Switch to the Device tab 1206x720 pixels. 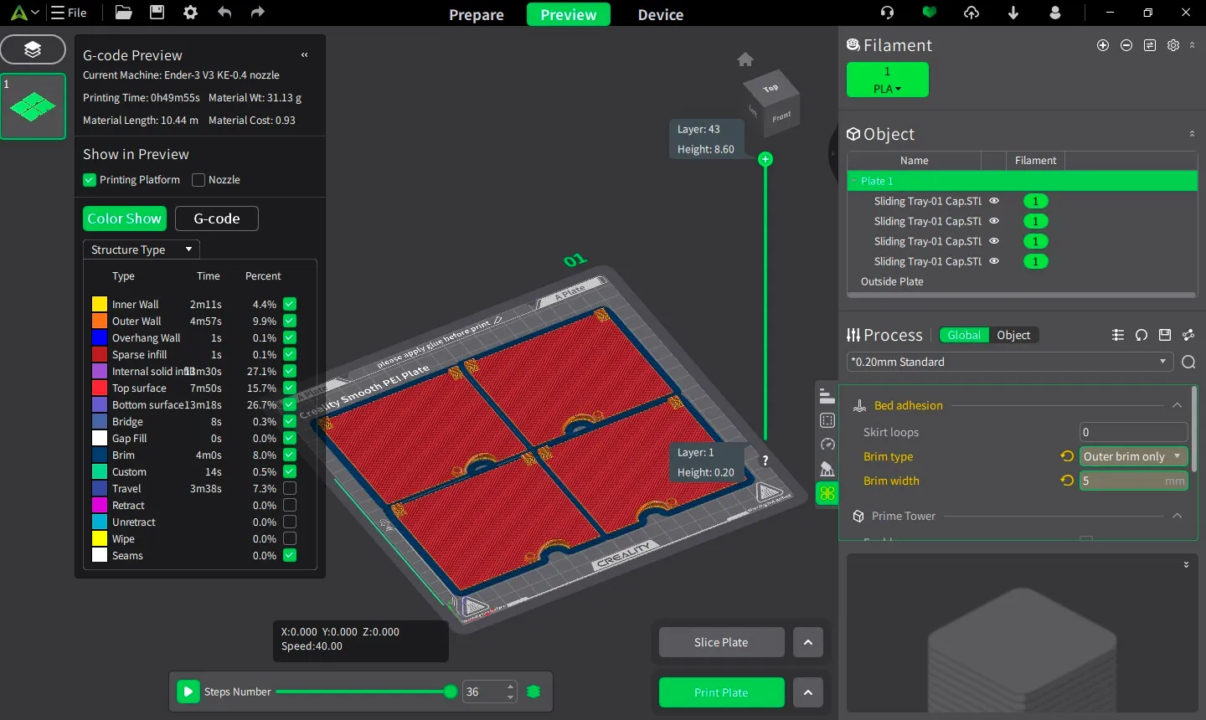point(660,14)
